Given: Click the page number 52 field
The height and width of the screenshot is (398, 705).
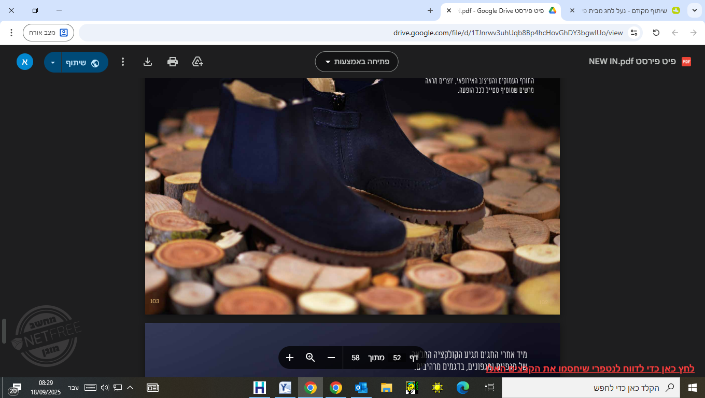Looking at the screenshot, I should click(397, 358).
